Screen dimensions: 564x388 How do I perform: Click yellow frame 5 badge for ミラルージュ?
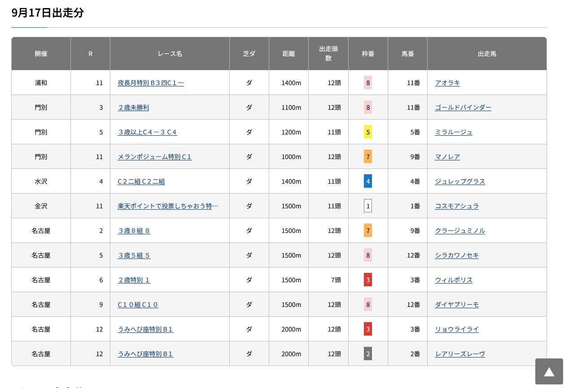[x=368, y=132]
